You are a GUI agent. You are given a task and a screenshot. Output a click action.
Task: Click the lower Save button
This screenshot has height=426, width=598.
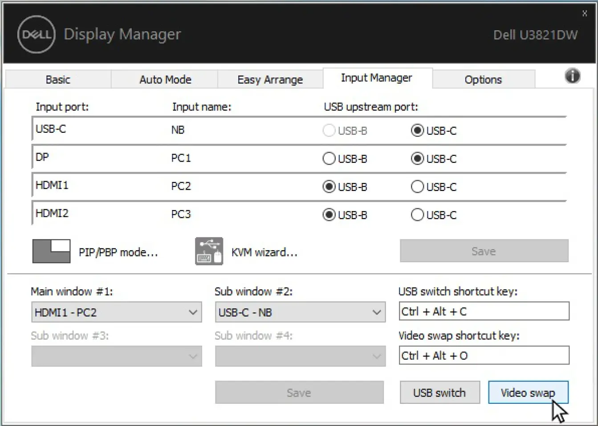(x=299, y=392)
